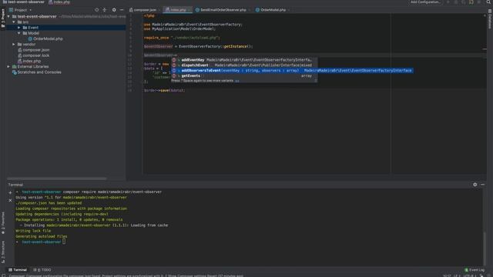Image resolution: width=493 pixels, height=277 pixels.
Task: Close the SendEmailOrderObserver.php tab
Action: point(250,10)
